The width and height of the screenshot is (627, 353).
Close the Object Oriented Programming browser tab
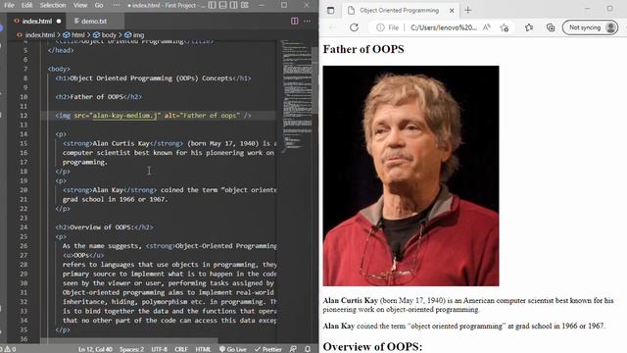tap(452, 11)
